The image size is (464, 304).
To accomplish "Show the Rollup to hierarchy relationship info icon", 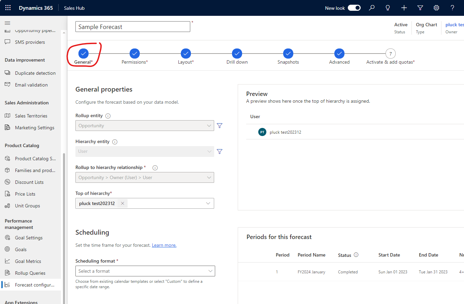I will tap(155, 168).
